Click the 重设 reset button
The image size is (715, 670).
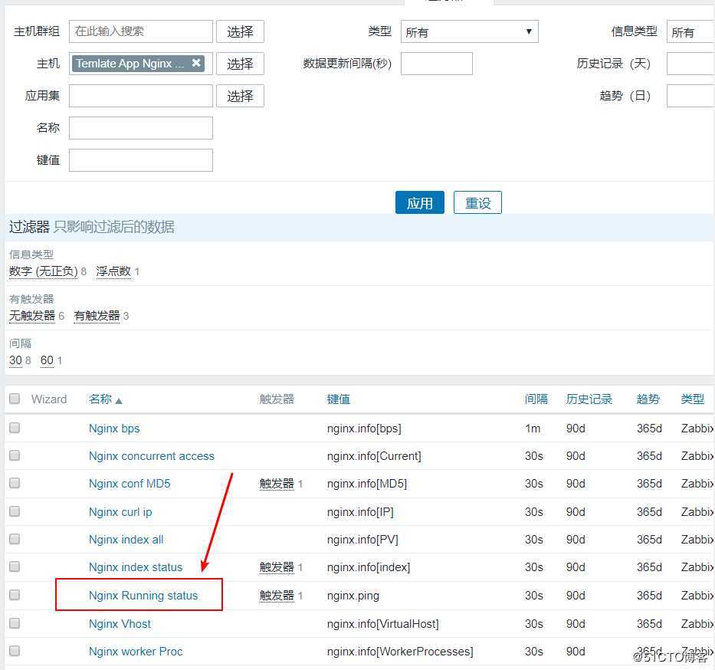[x=477, y=202]
